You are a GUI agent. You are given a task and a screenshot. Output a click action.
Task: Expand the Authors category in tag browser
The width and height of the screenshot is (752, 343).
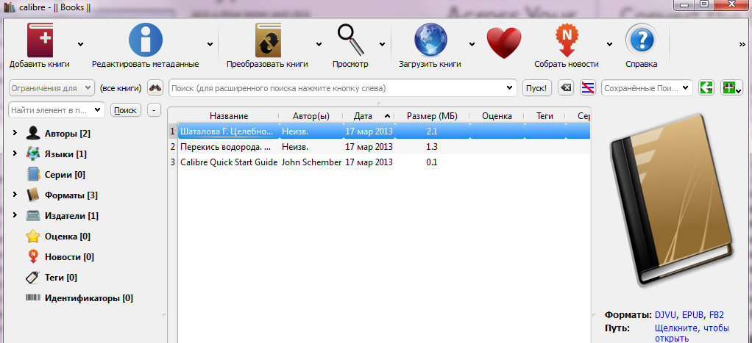pyautogui.click(x=14, y=134)
